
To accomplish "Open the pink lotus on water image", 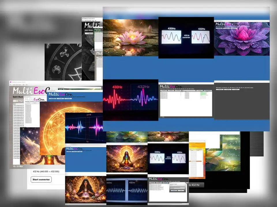I will point(130,37).
